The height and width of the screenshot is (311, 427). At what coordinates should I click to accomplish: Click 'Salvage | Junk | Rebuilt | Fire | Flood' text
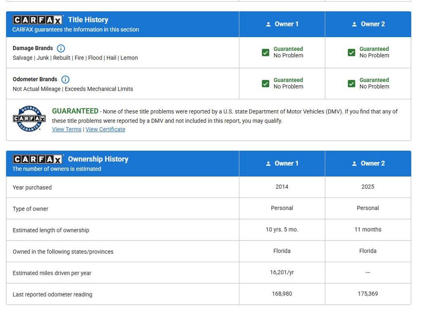(58, 58)
